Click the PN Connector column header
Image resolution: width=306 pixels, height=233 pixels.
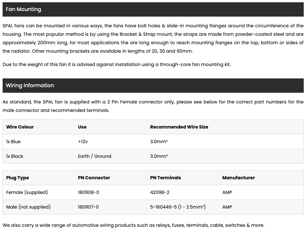[94, 178]
